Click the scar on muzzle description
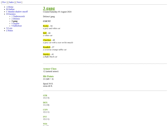Viewport: 168px width, 126px height. coord(58,43)
